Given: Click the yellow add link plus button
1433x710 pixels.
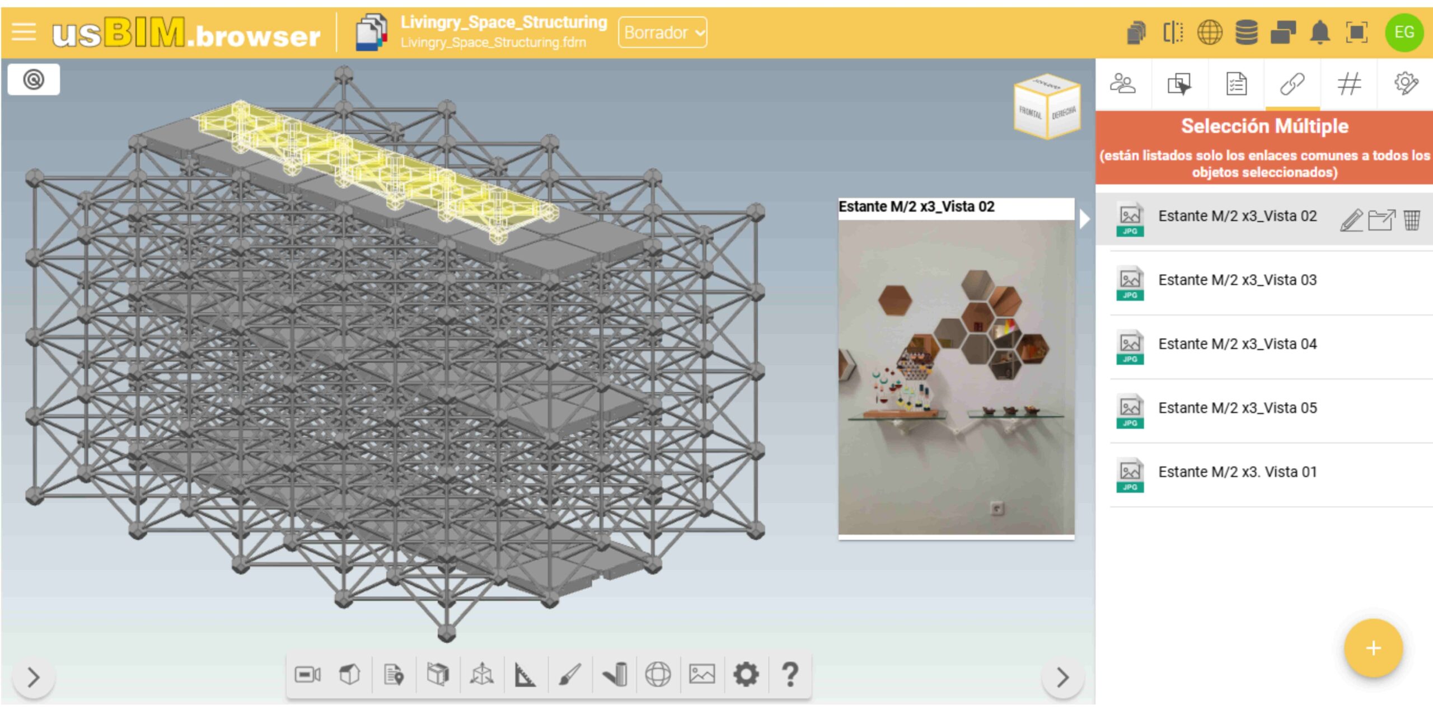Looking at the screenshot, I should 1373,648.
